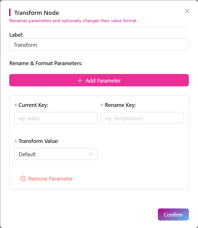198x228 pixels.
Task: Click the pink description subtitle text
Action: pos(73,21)
